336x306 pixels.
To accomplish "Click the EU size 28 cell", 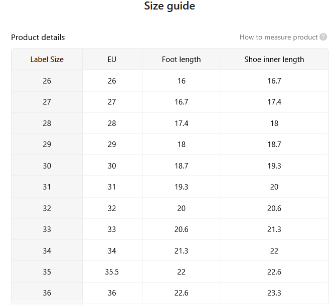I will (x=112, y=123).
